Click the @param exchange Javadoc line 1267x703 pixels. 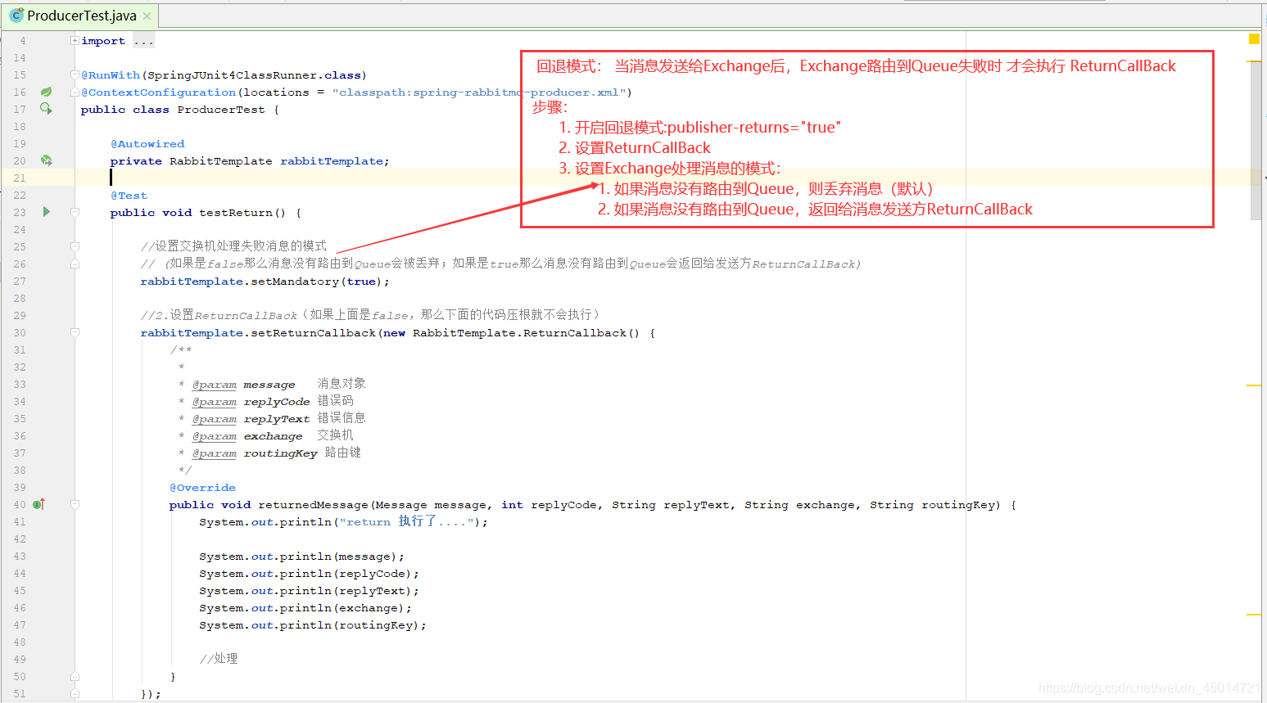point(266,435)
